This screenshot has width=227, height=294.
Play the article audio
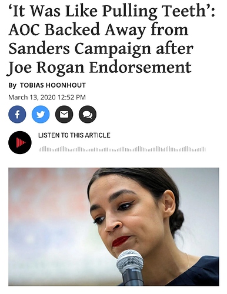click(x=20, y=142)
